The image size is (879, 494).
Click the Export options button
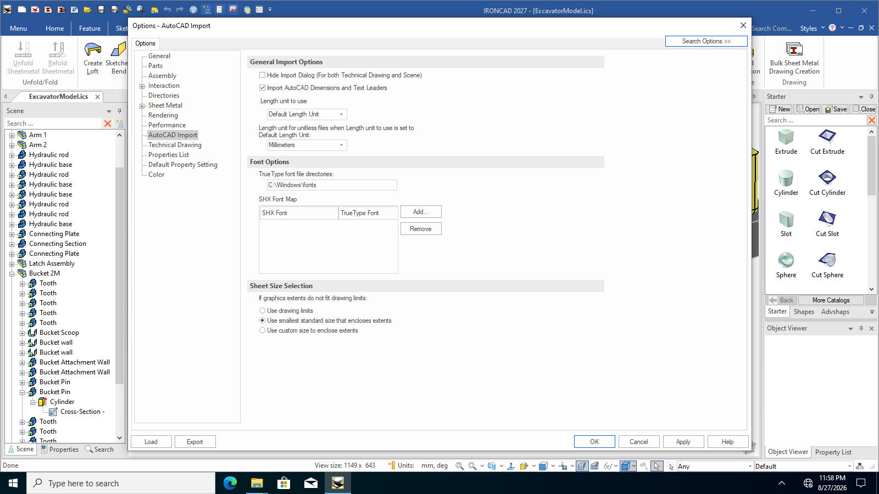tap(195, 442)
